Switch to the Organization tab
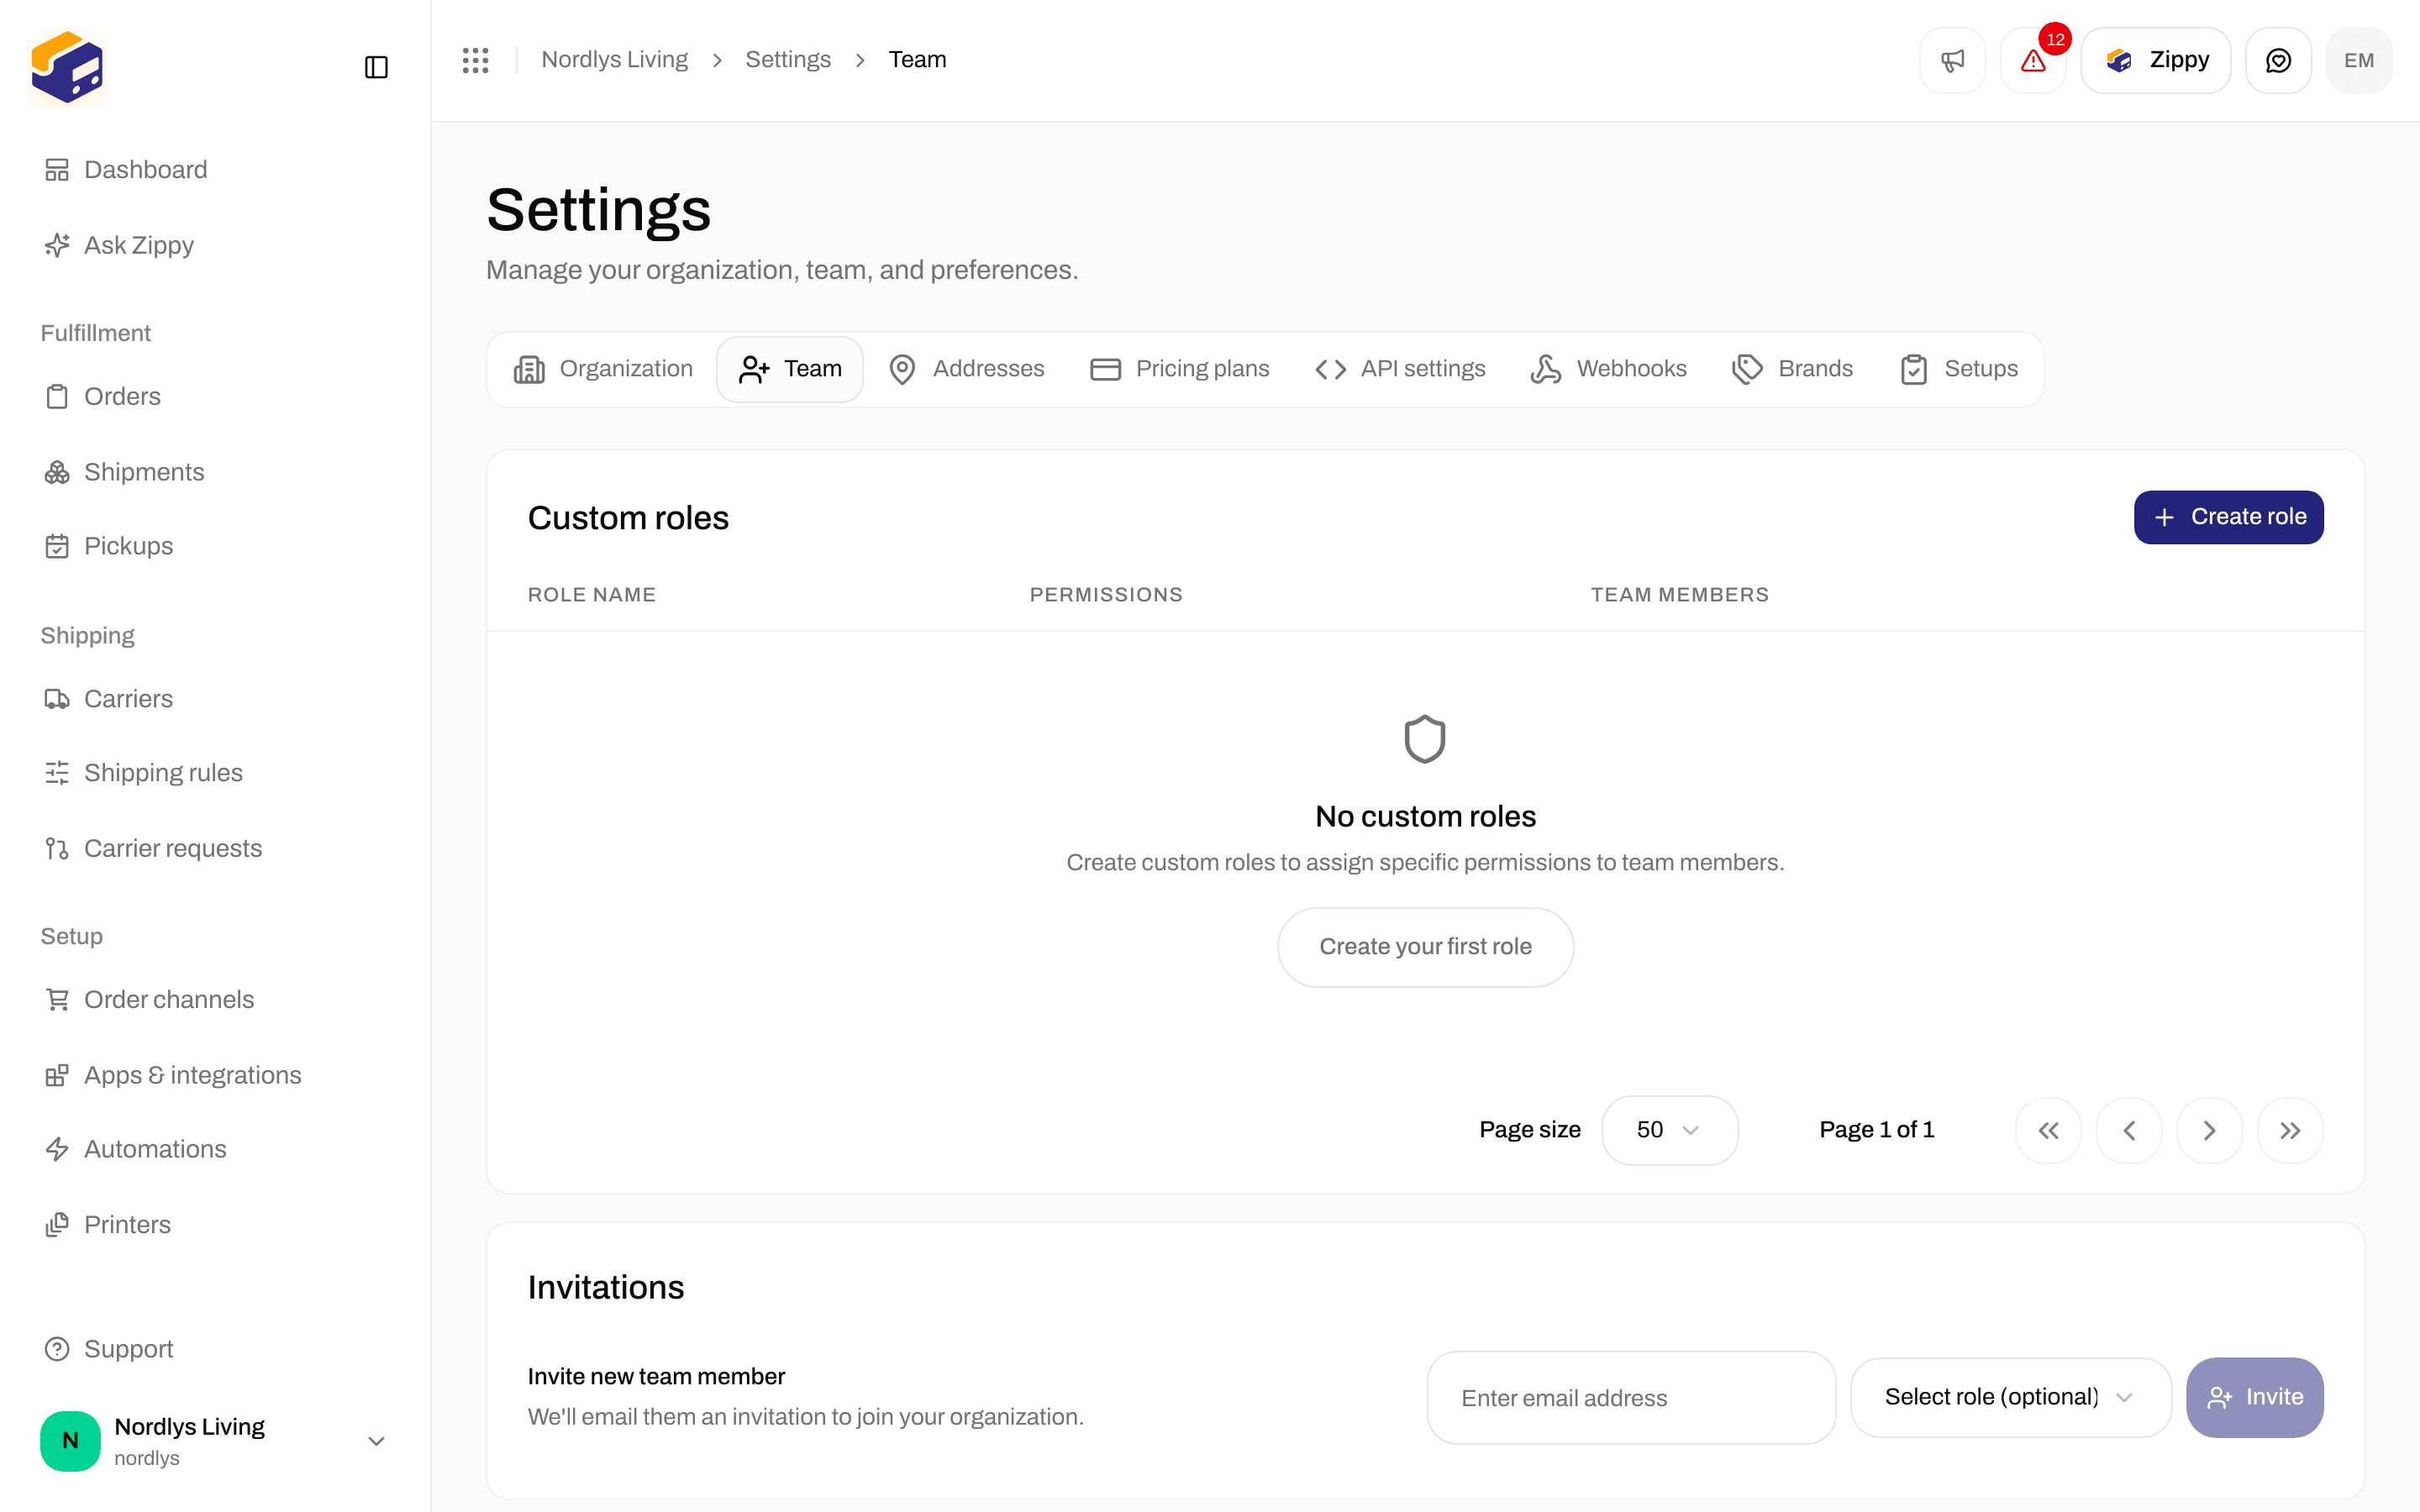The image size is (2420, 1512). click(x=603, y=369)
